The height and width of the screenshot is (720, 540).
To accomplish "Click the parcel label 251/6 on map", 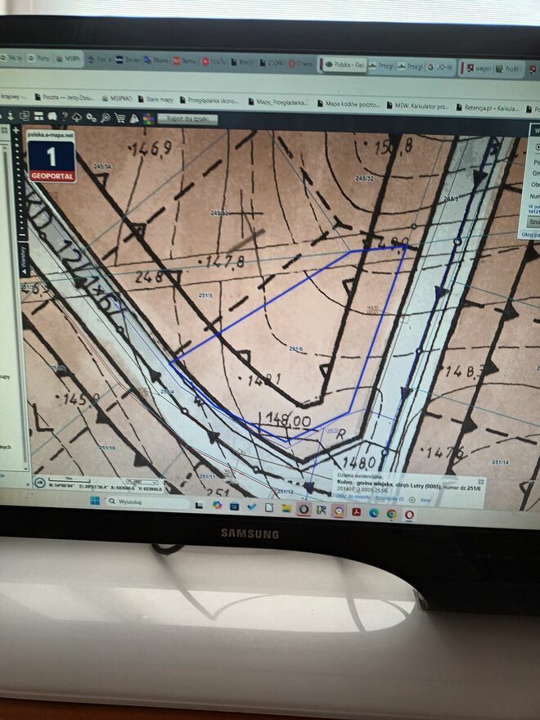I will click(x=296, y=349).
